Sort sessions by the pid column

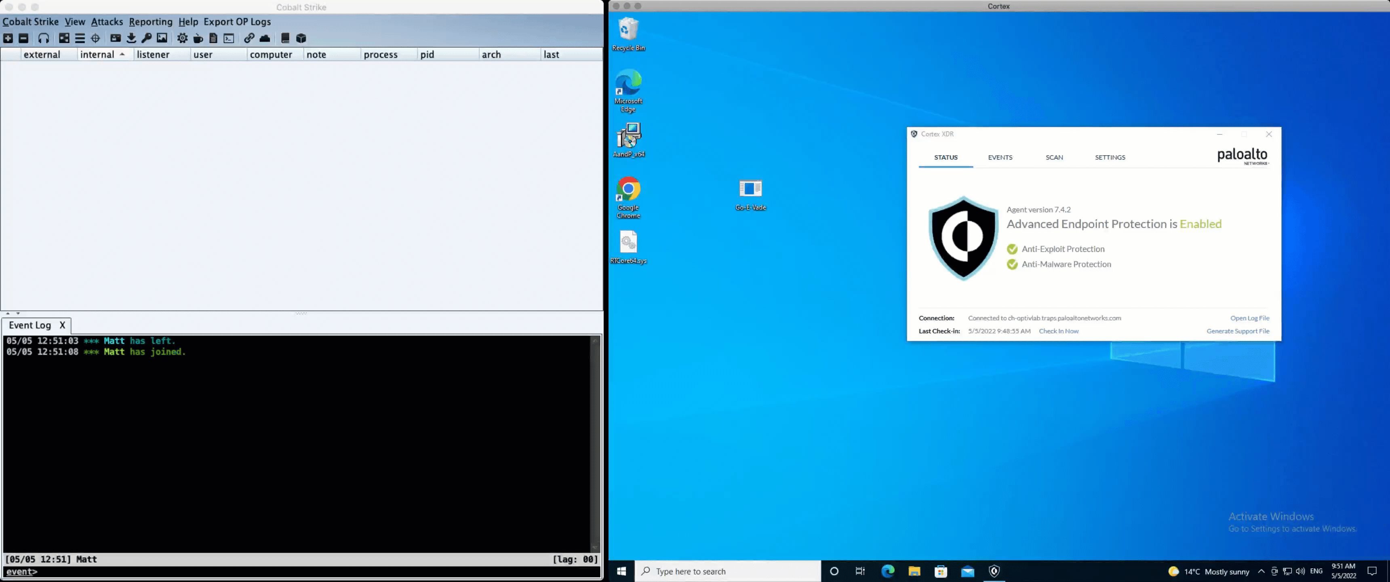point(448,55)
